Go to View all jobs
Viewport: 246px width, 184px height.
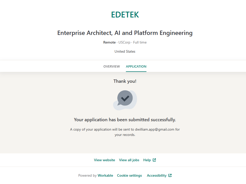[129, 160]
